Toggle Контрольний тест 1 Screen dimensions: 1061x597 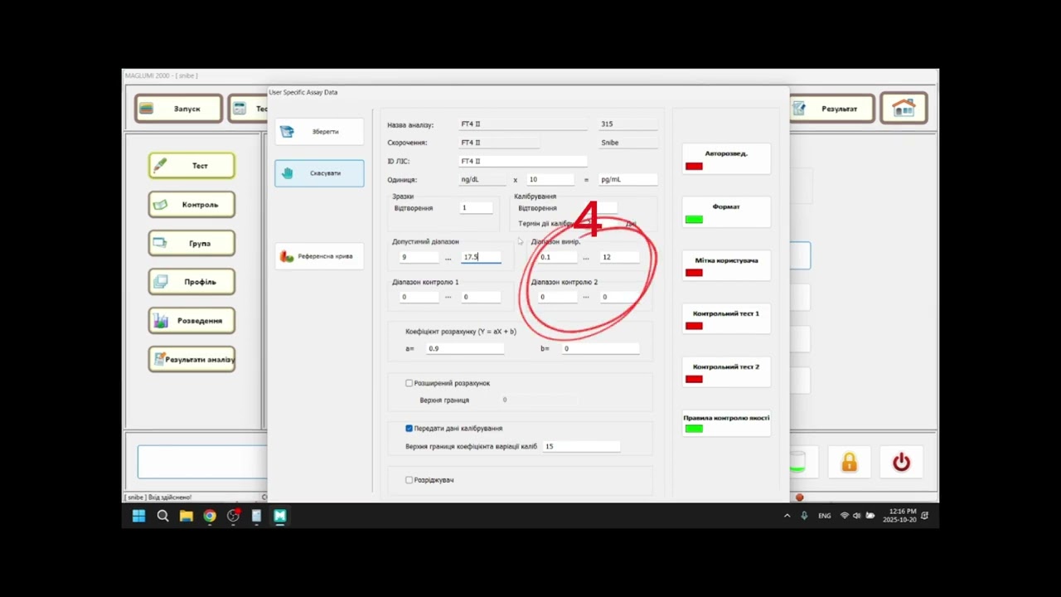click(x=726, y=318)
